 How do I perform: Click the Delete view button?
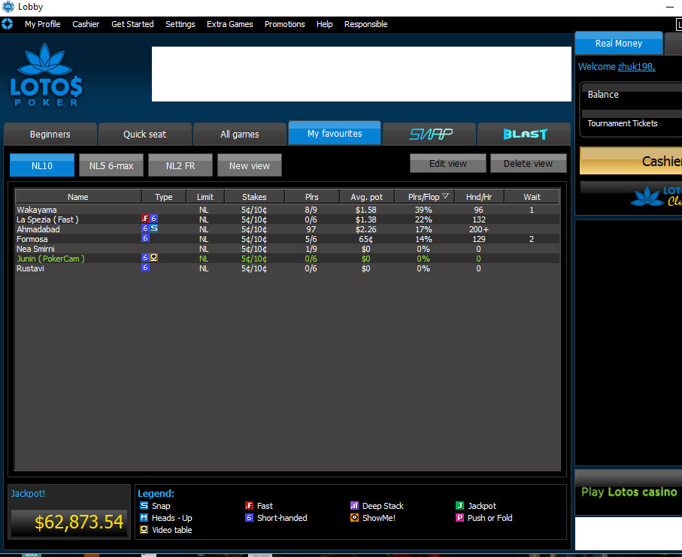(528, 163)
